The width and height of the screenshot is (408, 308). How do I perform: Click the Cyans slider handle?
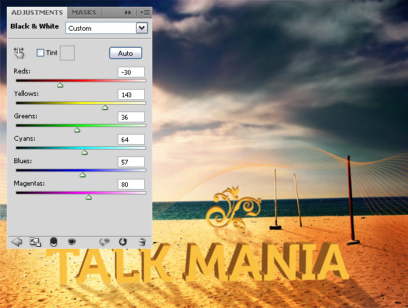pos(84,152)
